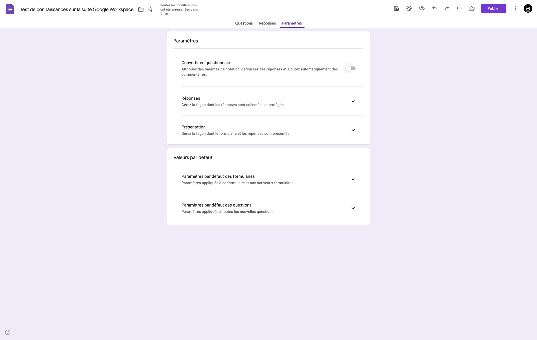
Task: Click the 'Présentation' section heading
Action: (x=193, y=127)
